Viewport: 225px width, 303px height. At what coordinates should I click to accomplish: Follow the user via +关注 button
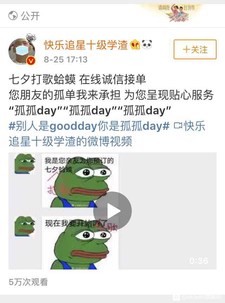[195, 49]
